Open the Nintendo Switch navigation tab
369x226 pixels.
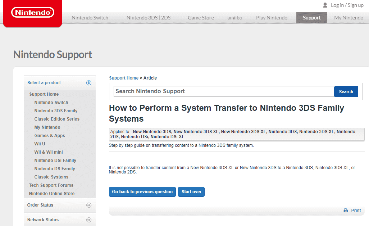[90, 18]
